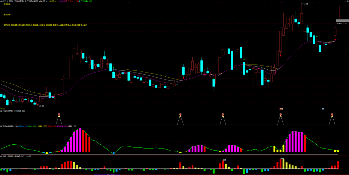Click yellow 共振 2.00 readout
The image size is (349, 175).
pos(42,126)
